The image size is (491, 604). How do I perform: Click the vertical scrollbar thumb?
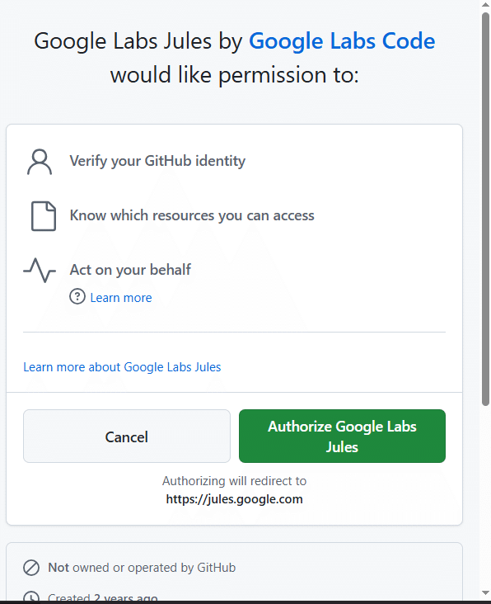[x=486, y=209]
